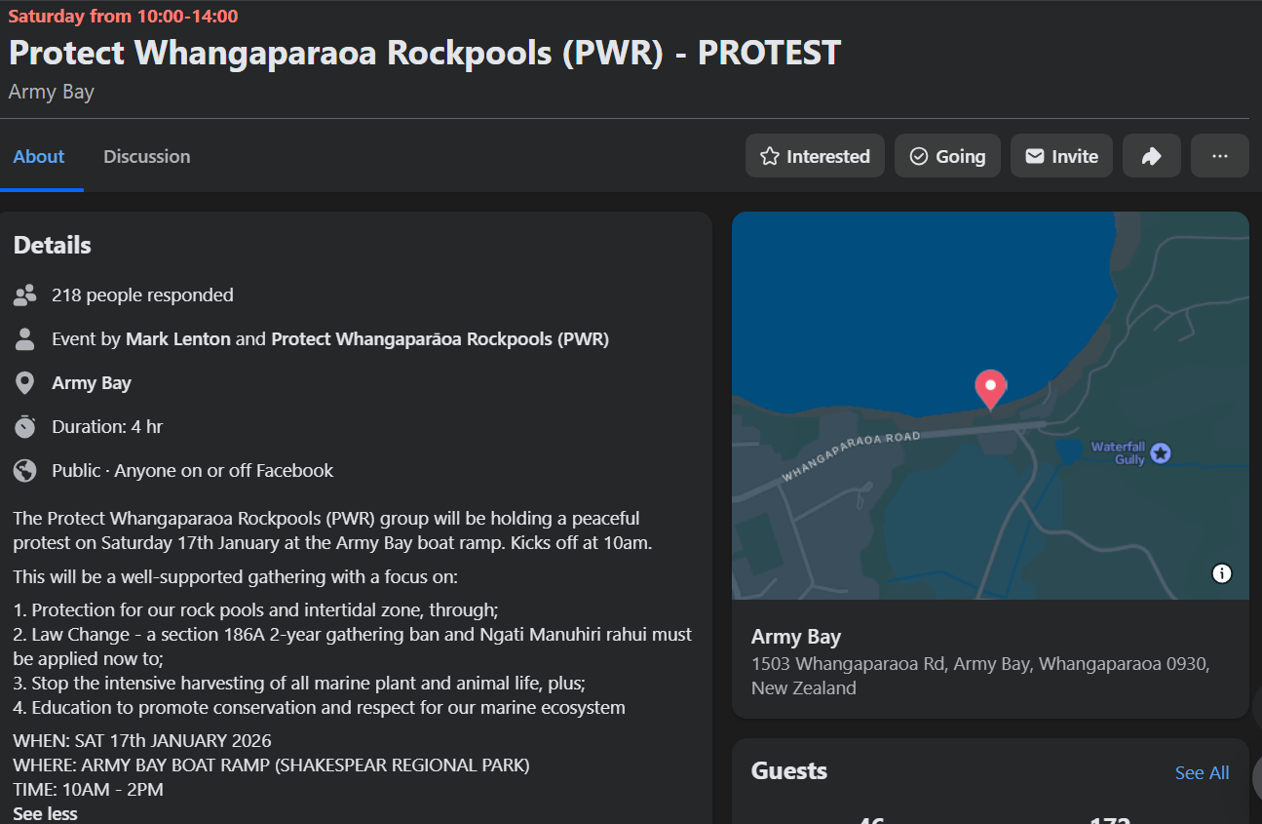Click 'WHANGAPARAOA ROAD' label on map

852,456
